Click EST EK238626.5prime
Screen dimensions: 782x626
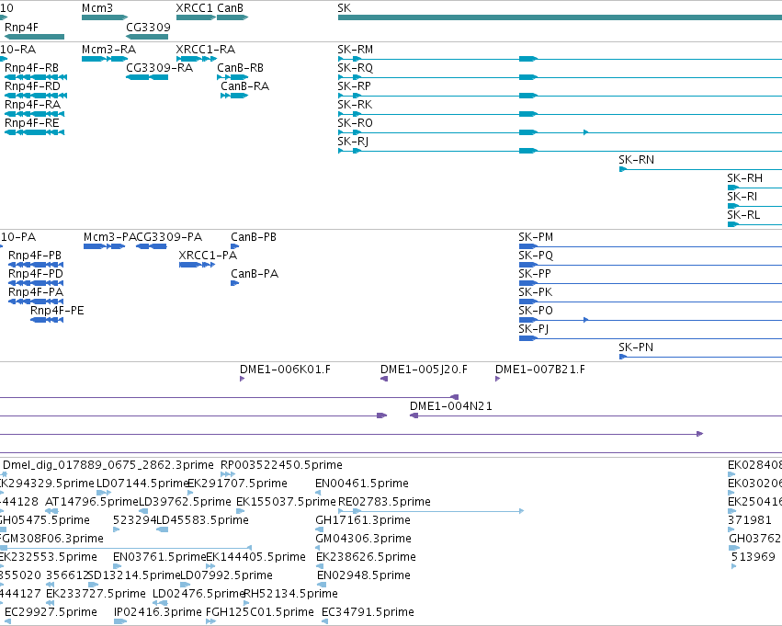(320, 566)
